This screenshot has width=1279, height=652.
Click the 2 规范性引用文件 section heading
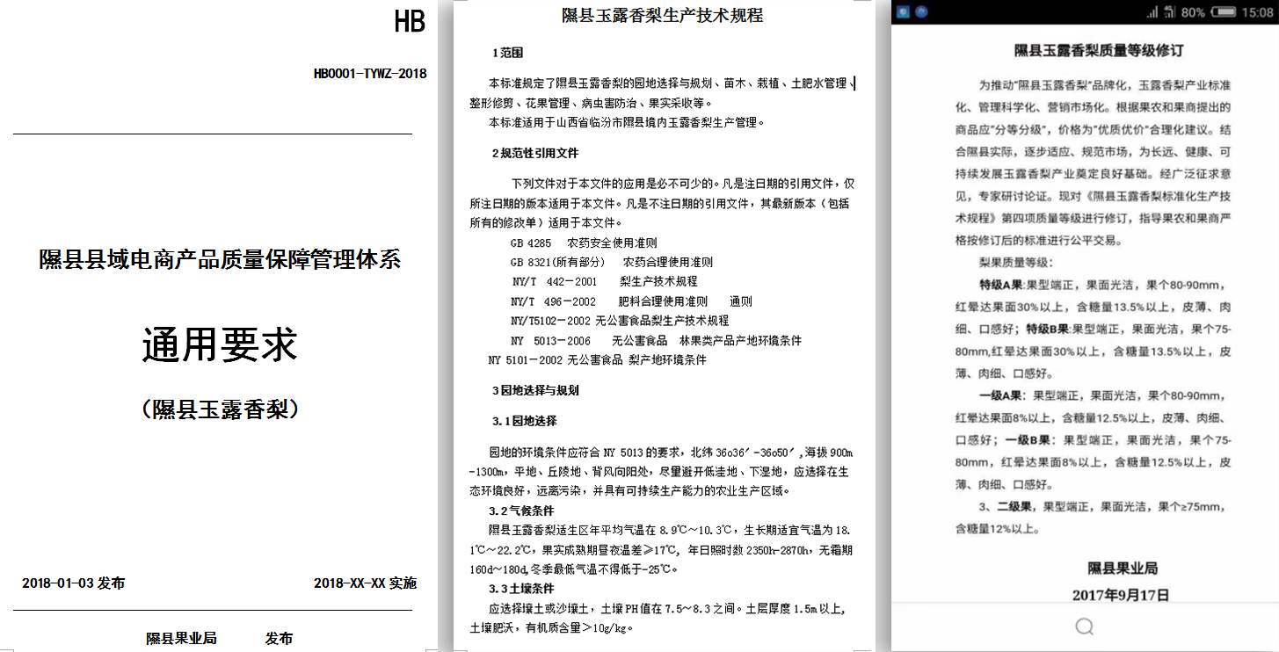coord(534,153)
